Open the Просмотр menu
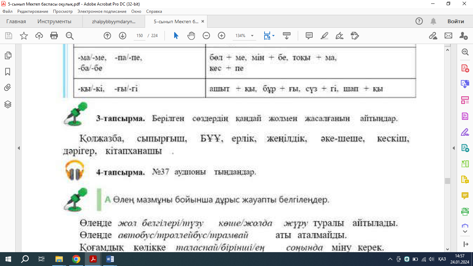473x266 pixels. [x=63, y=11]
